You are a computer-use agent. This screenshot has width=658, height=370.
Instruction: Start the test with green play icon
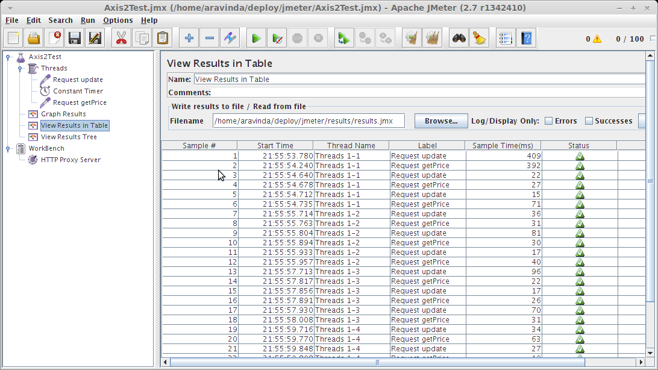[x=256, y=39]
